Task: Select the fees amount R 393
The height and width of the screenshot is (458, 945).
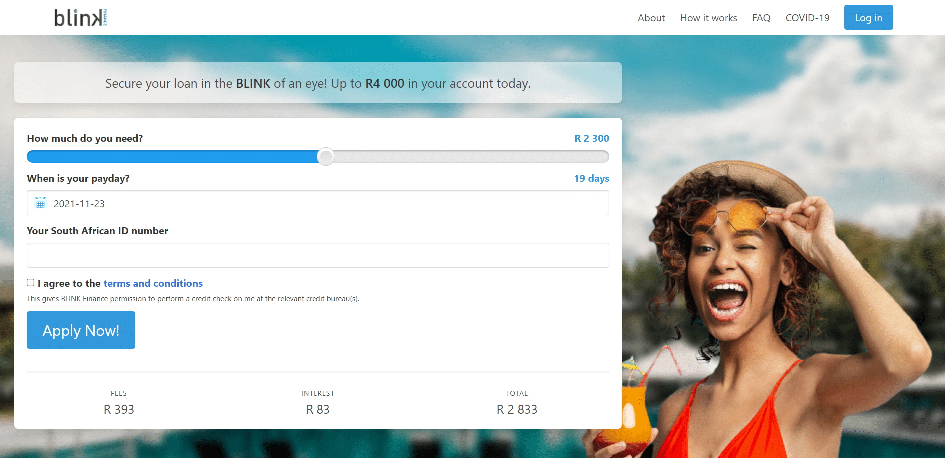Action: (x=119, y=409)
